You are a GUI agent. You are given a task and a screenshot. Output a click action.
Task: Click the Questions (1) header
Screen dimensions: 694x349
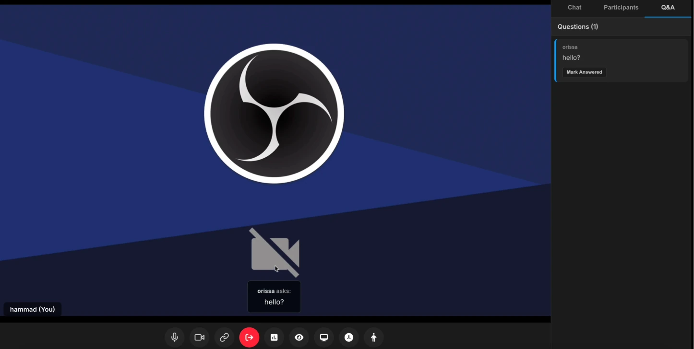click(578, 27)
